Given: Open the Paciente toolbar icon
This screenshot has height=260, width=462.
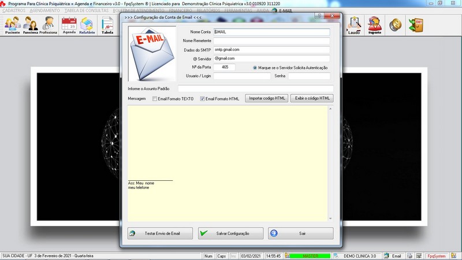Looking at the screenshot, I should click(x=12, y=25).
